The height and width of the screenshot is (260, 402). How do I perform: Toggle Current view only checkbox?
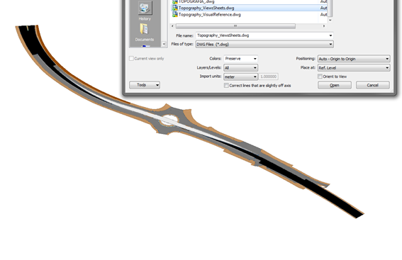coord(131,58)
